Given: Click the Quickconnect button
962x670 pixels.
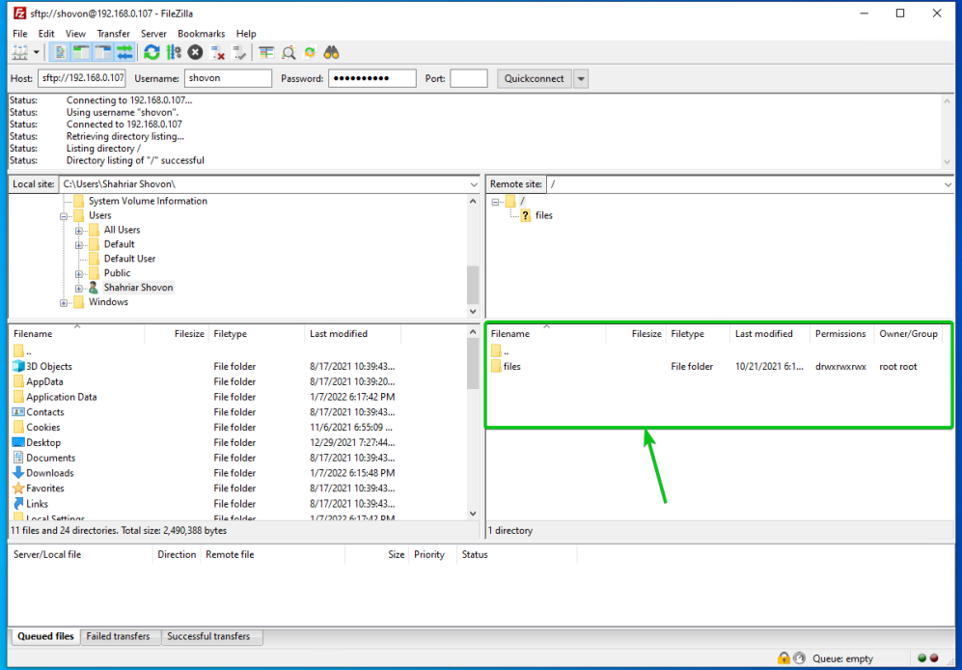Looking at the screenshot, I should (535, 79).
